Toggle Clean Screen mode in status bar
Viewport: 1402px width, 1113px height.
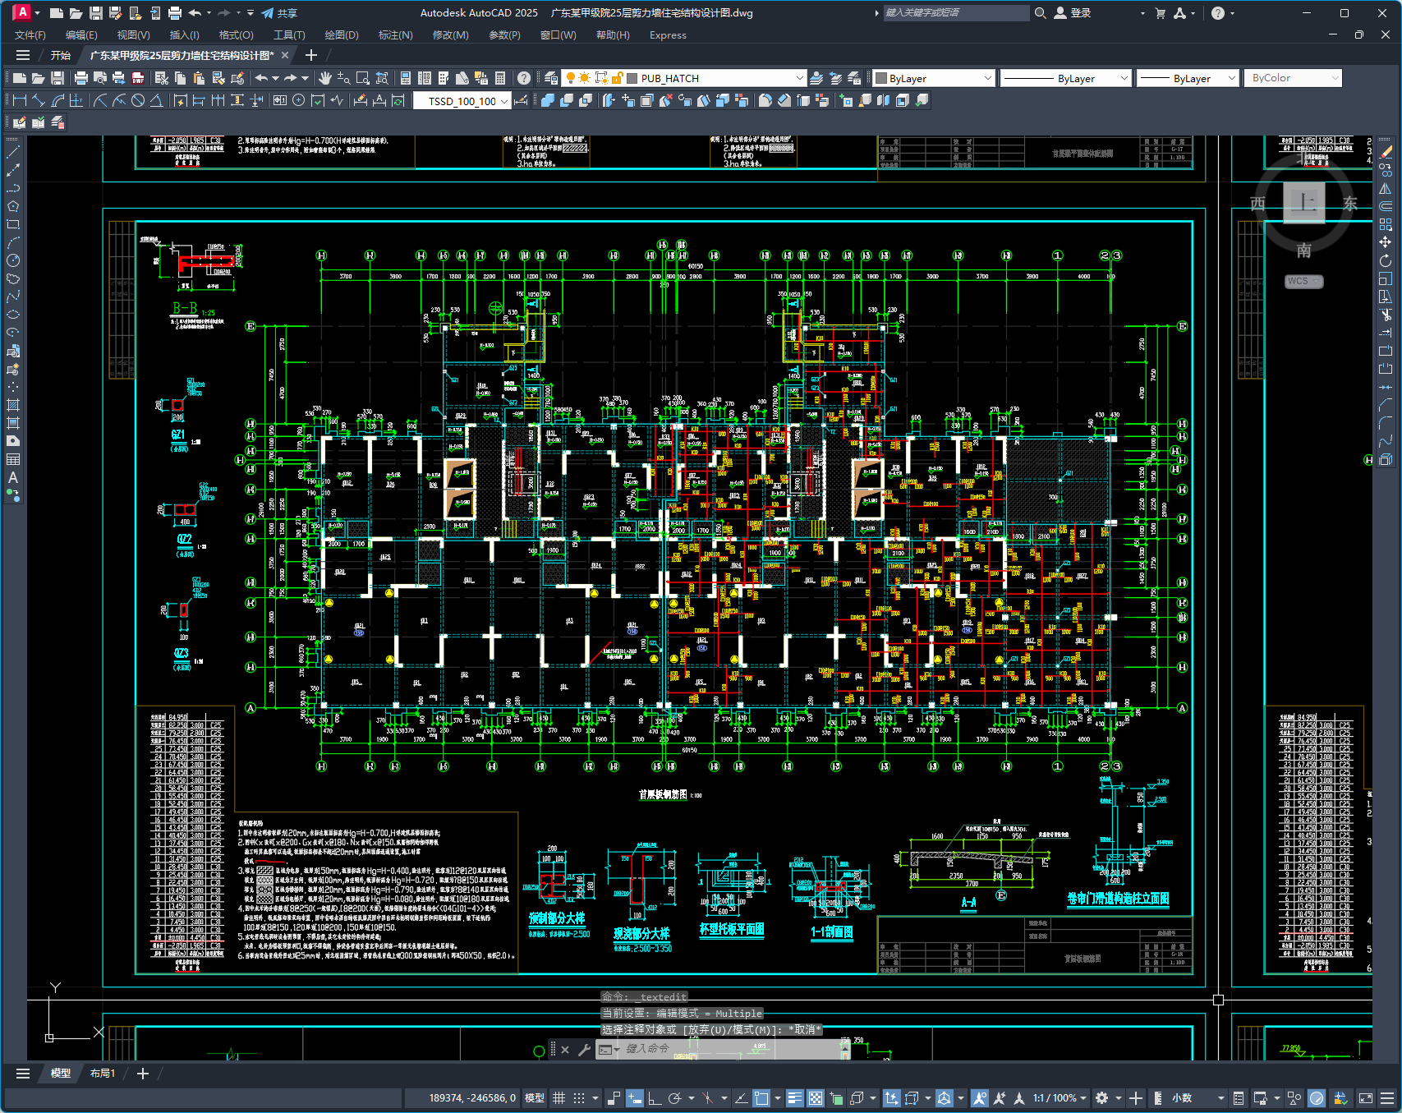click(1366, 1098)
